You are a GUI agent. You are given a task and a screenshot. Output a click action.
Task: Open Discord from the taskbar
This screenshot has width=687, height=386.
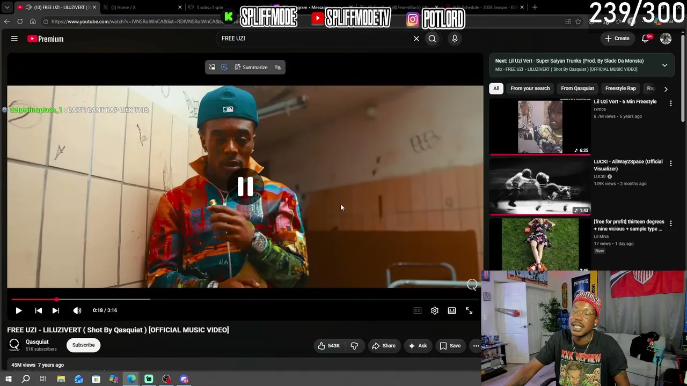pos(184,380)
